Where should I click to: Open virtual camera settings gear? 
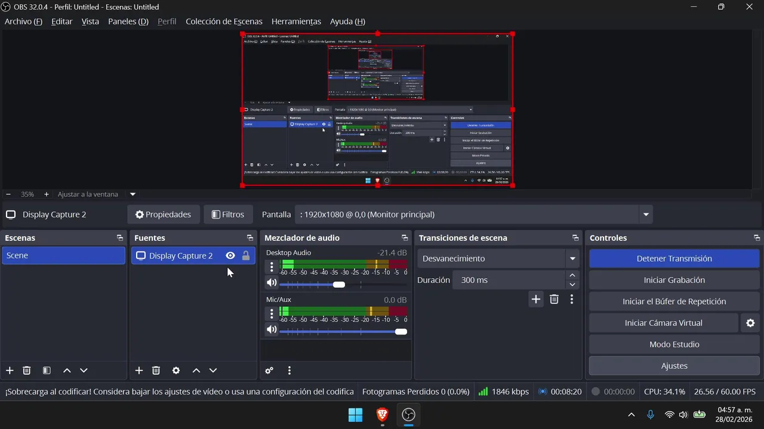pos(750,323)
